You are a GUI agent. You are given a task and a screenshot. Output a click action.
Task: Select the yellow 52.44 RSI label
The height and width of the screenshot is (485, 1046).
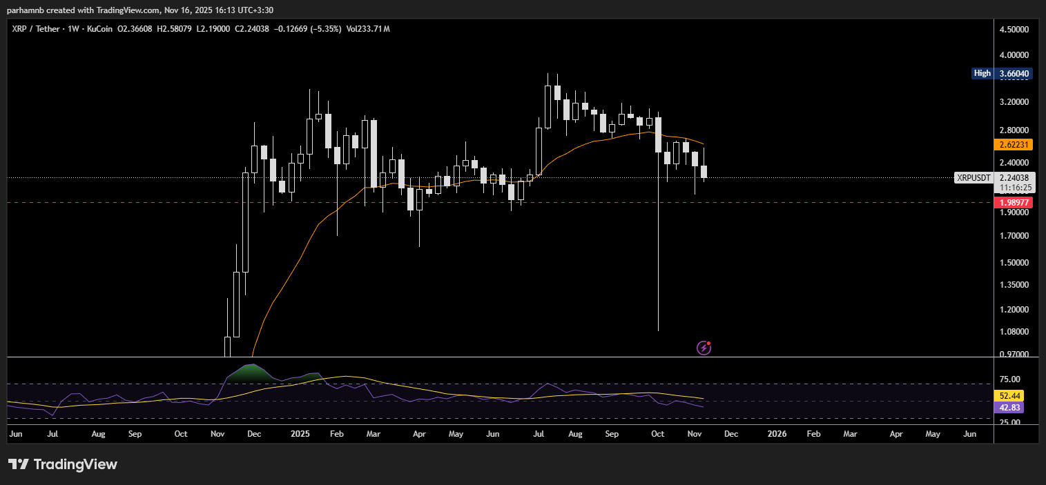pos(1009,396)
